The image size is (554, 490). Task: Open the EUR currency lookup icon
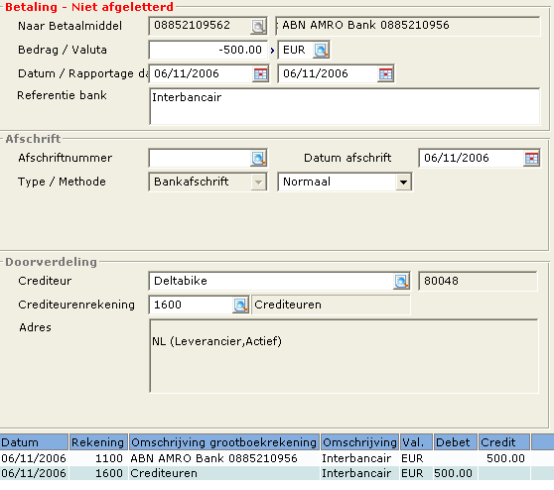coord(321,51)
